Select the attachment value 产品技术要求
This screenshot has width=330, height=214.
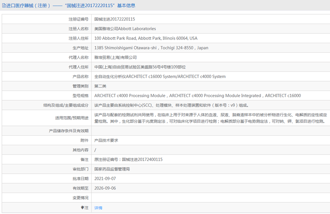pos(106,141)
